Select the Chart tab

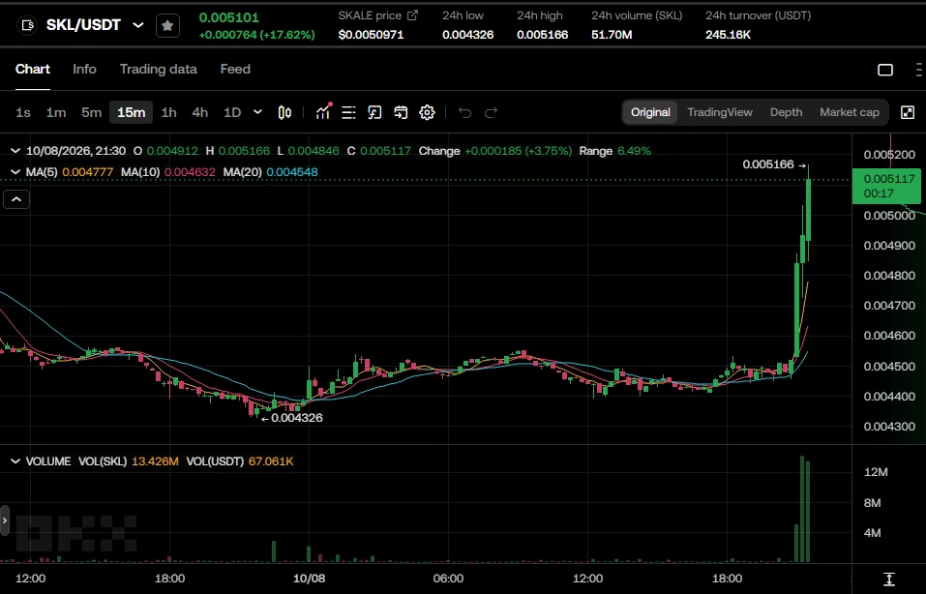(33, 69)
